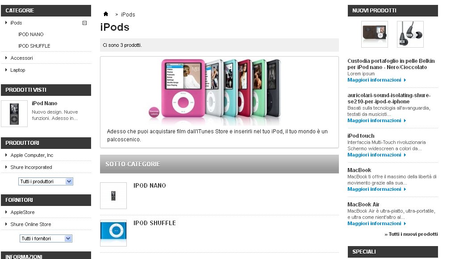Select IPOD SHUFFLE in categories menu
Screen dimensions: 459x259
(x=34, y=46)
